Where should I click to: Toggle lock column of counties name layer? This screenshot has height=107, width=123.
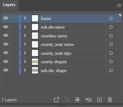[x=15, y=35]
